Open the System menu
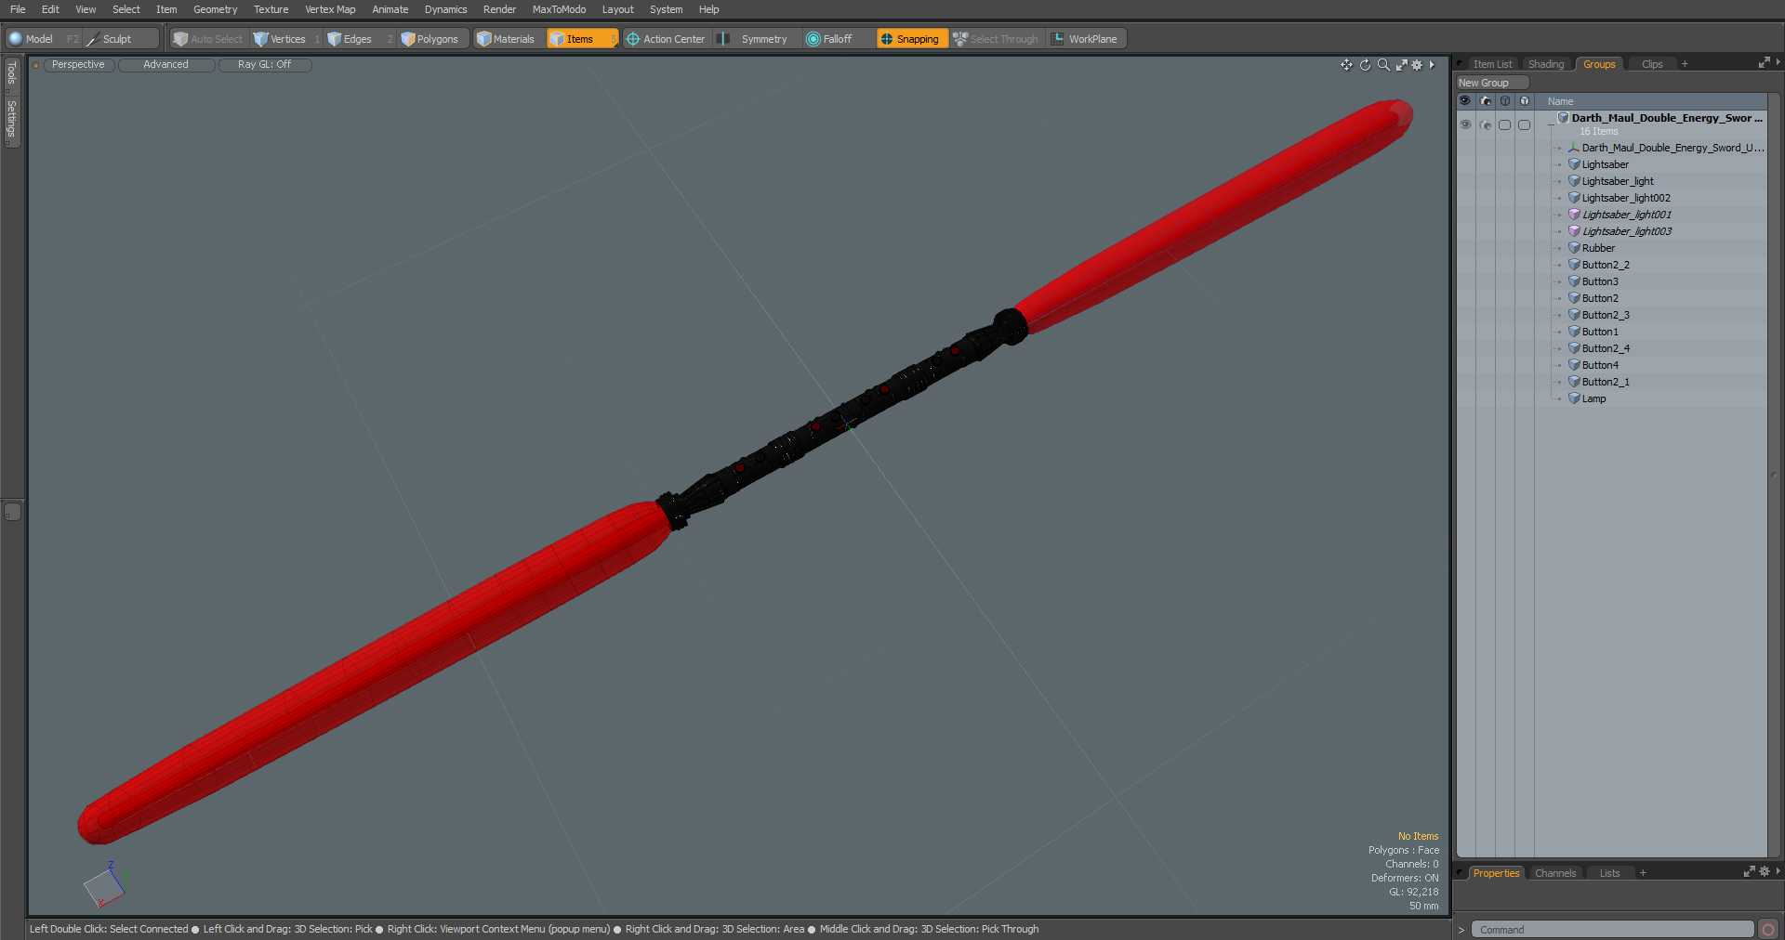This screenshot has height=940, width=1785. coord(666,9)
